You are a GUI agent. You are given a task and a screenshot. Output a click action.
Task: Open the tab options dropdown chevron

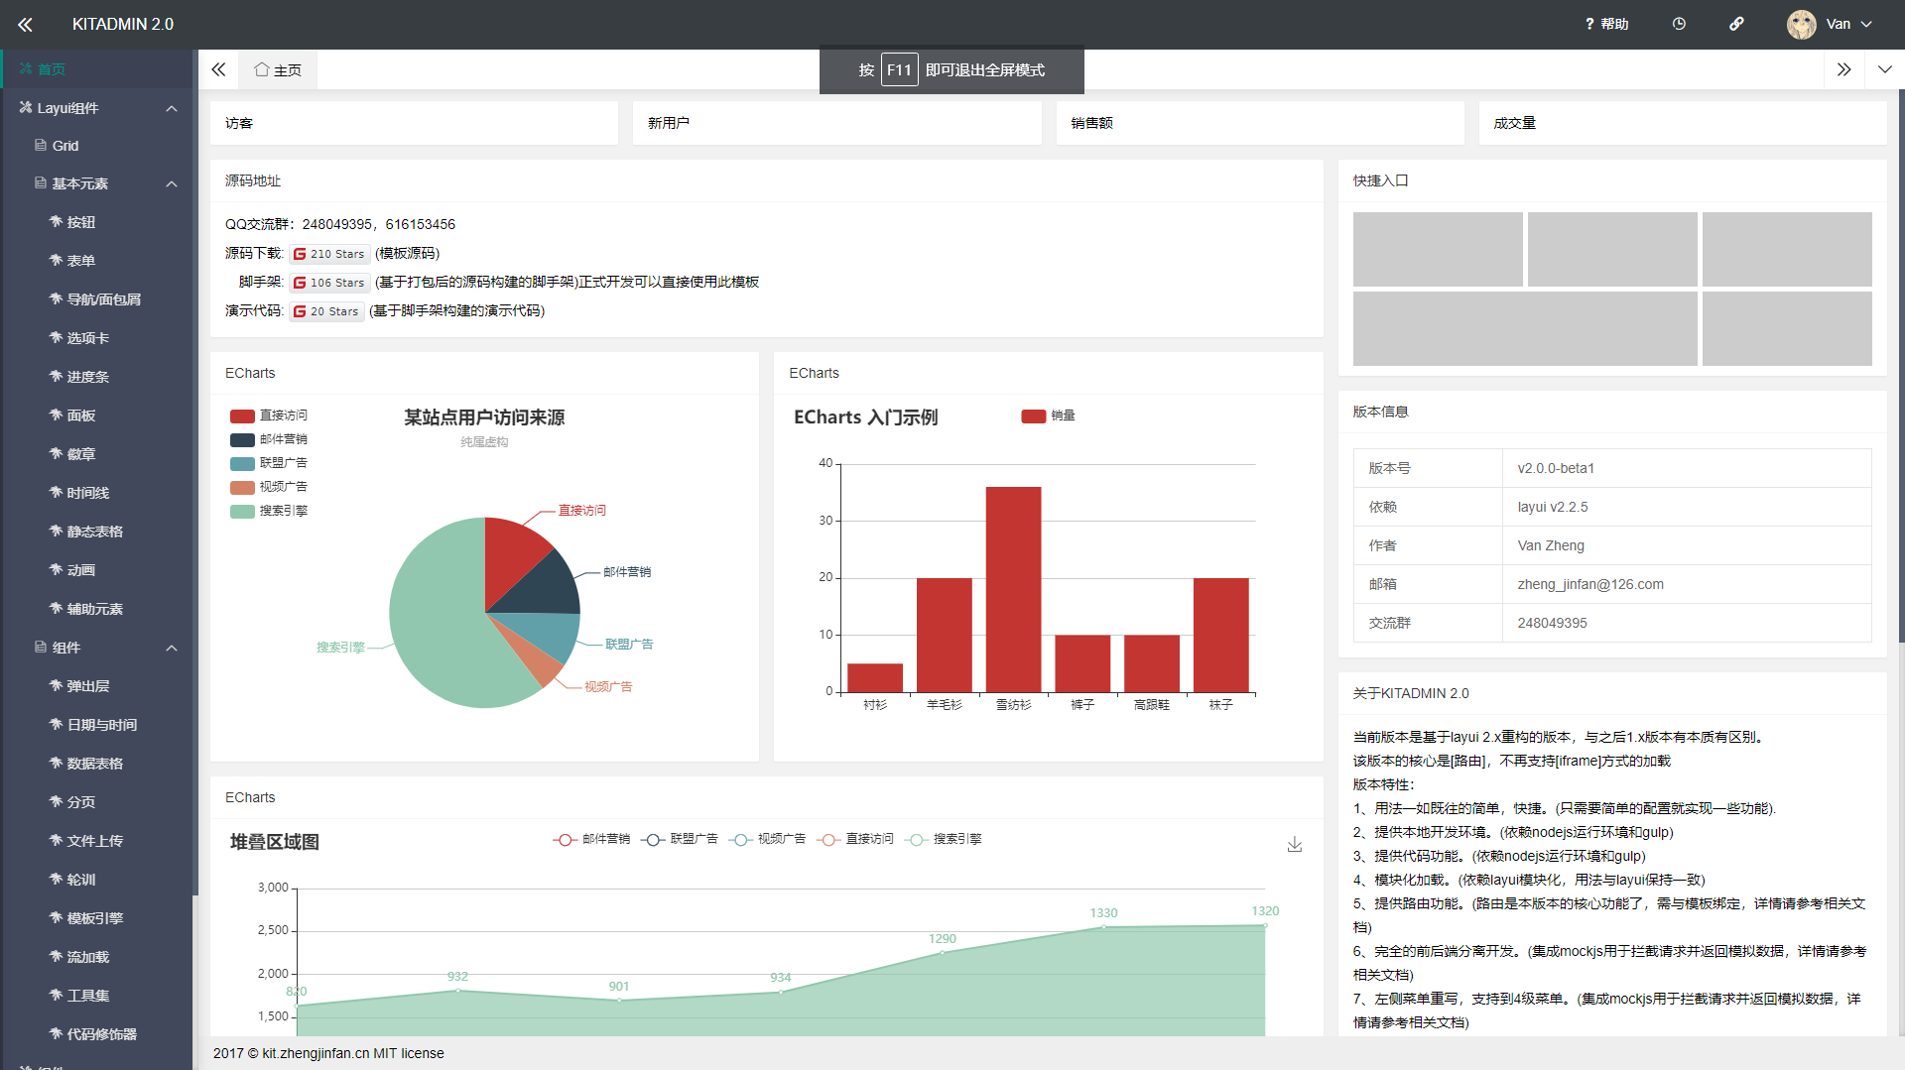[1884, 69]
